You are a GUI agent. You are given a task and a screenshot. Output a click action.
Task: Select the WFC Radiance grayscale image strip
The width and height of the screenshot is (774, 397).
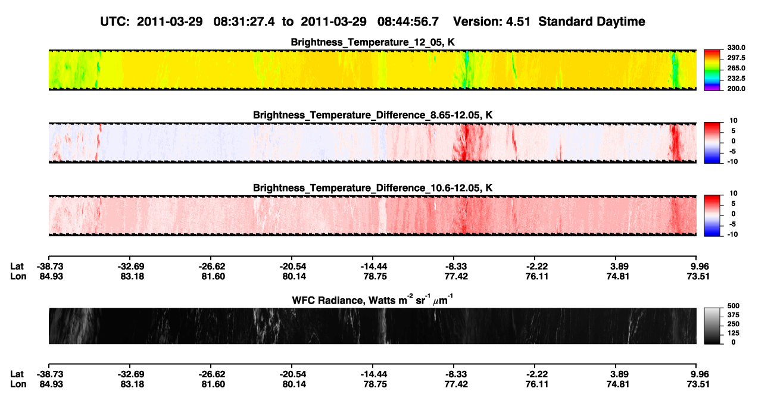coord(372,326)
